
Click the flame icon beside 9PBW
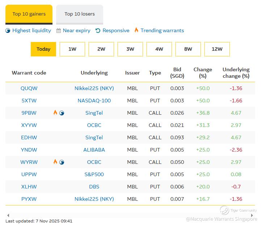55,112
